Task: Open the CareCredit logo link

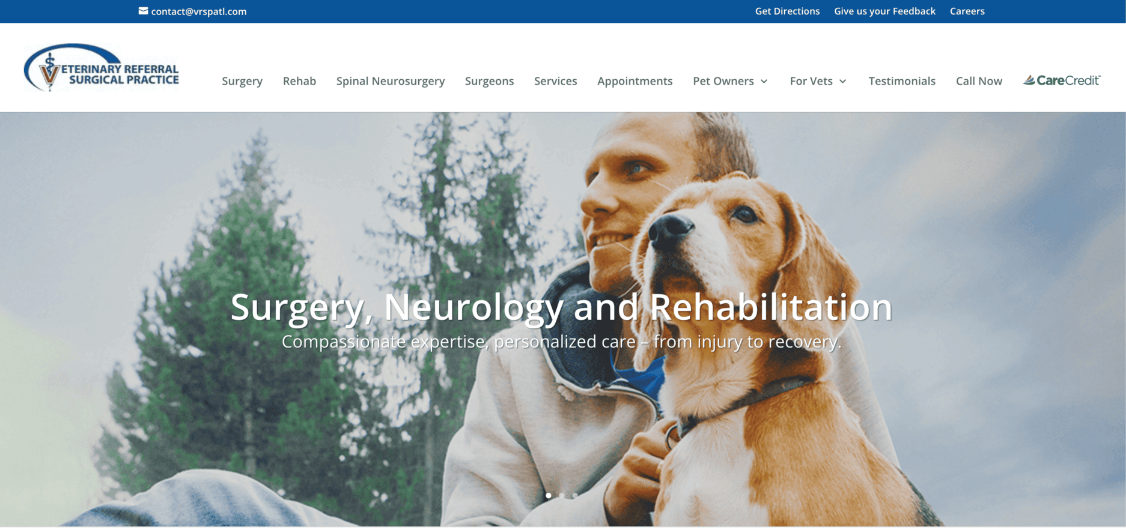Action: pos(1062,80)
